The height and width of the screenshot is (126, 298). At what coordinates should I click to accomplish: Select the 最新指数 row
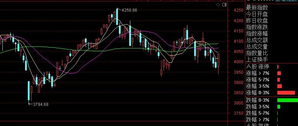pos(257,8)
